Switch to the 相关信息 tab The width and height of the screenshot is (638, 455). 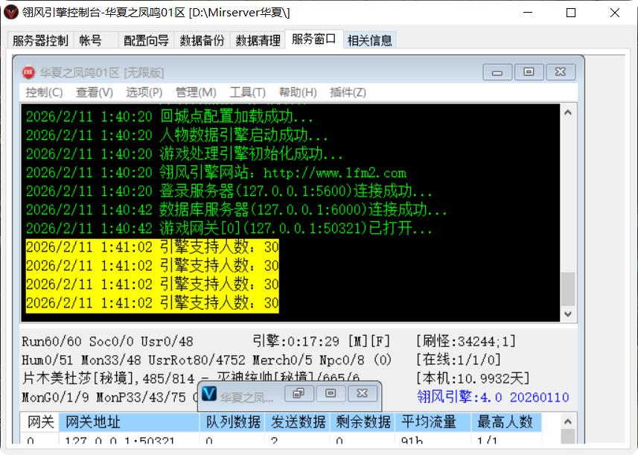pos(369,40)
